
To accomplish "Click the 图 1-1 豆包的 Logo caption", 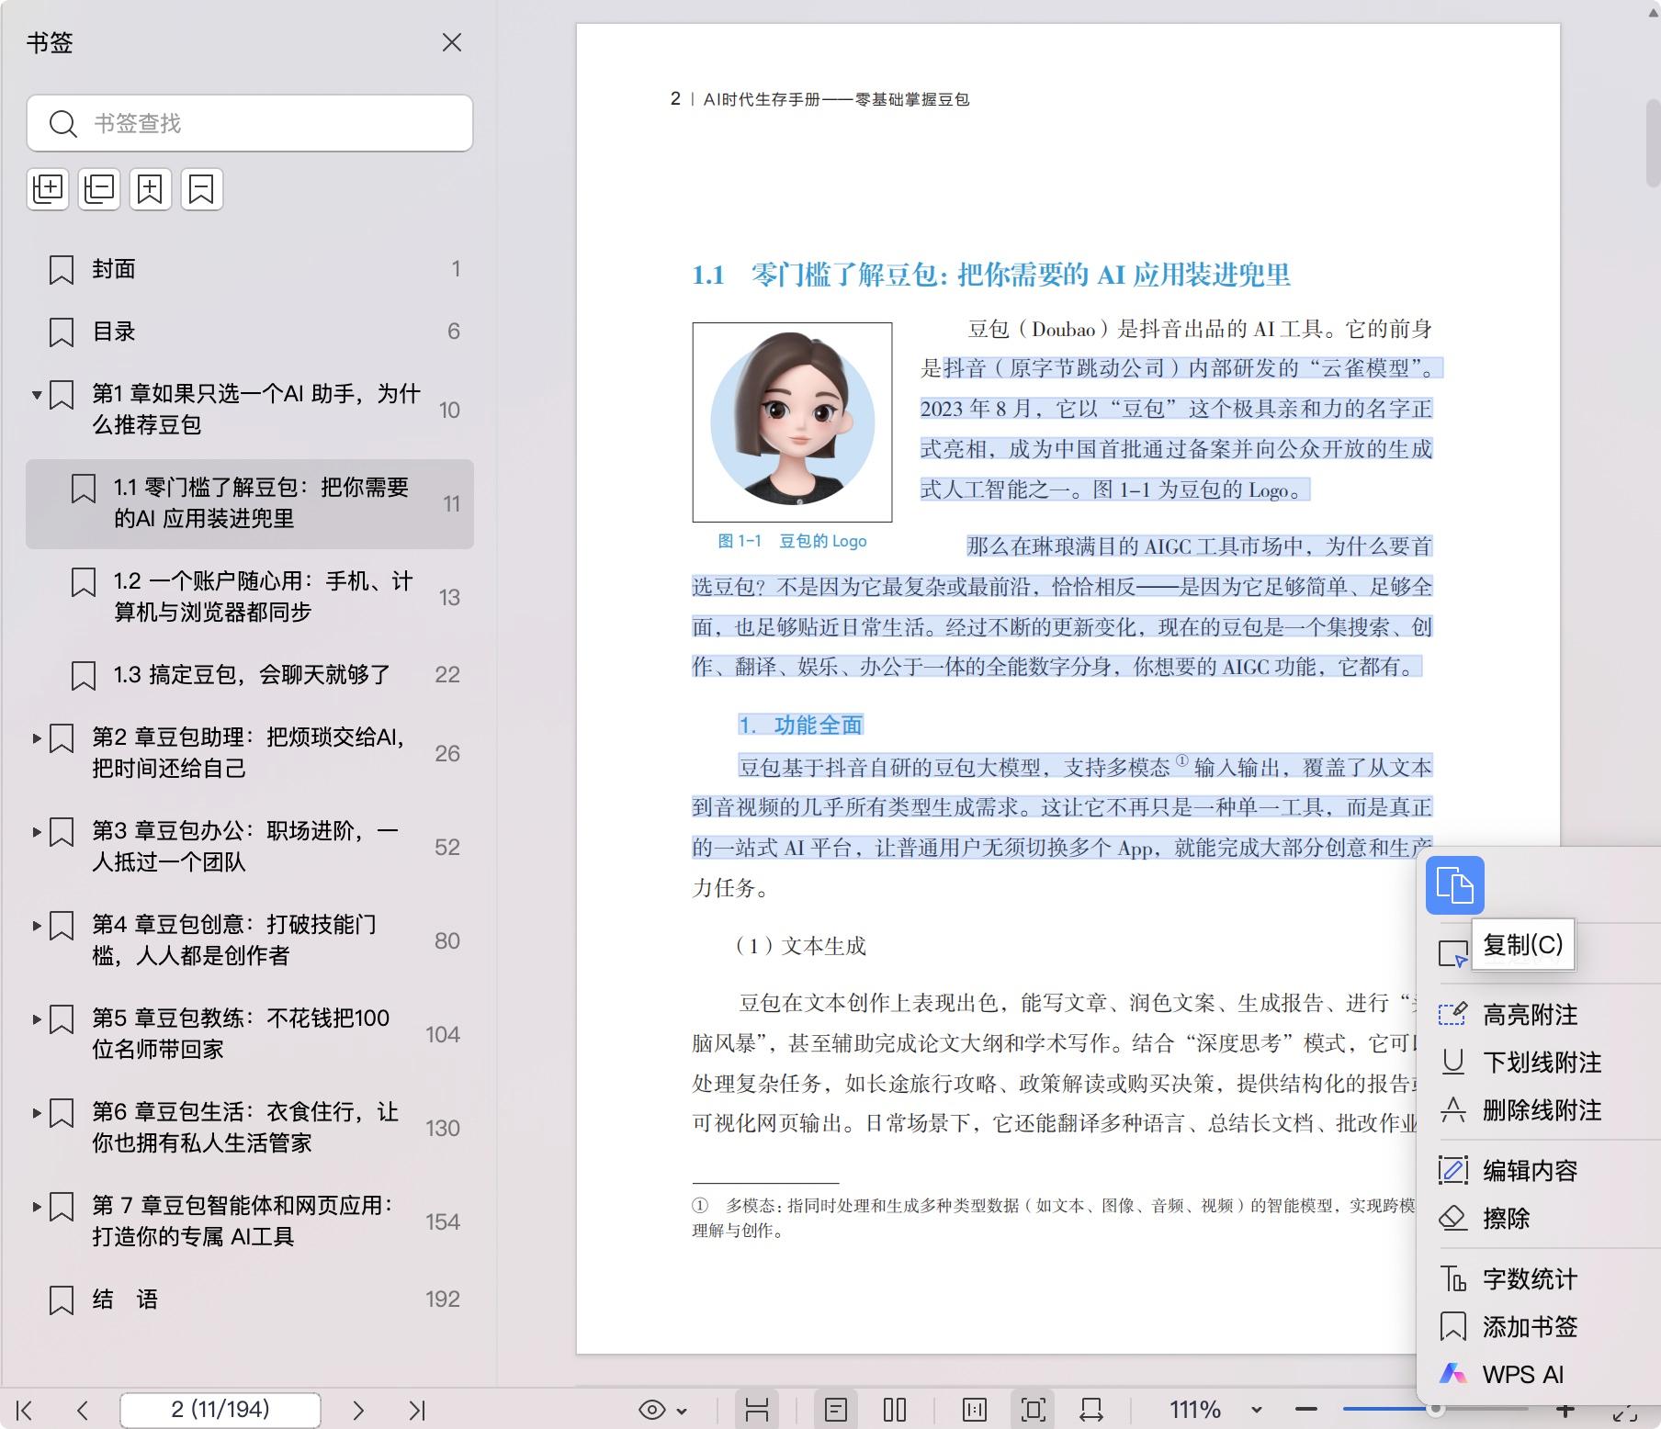I will (792, 541).
